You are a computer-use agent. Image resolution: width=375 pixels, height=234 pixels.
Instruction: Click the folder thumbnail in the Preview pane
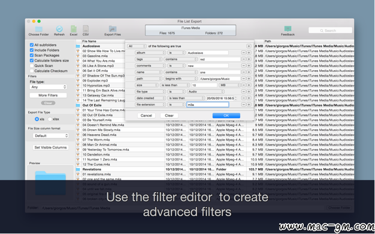[x=50, y=183]
